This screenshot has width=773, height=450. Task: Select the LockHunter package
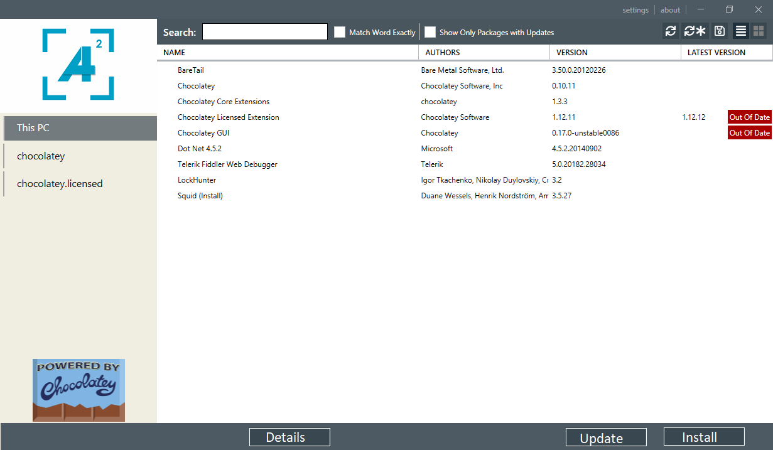point(197,180)
